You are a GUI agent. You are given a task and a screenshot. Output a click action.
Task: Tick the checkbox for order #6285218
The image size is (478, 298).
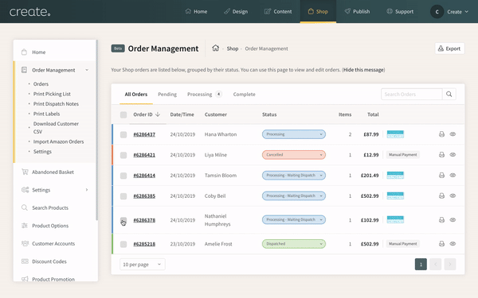[x=123, y=244]
